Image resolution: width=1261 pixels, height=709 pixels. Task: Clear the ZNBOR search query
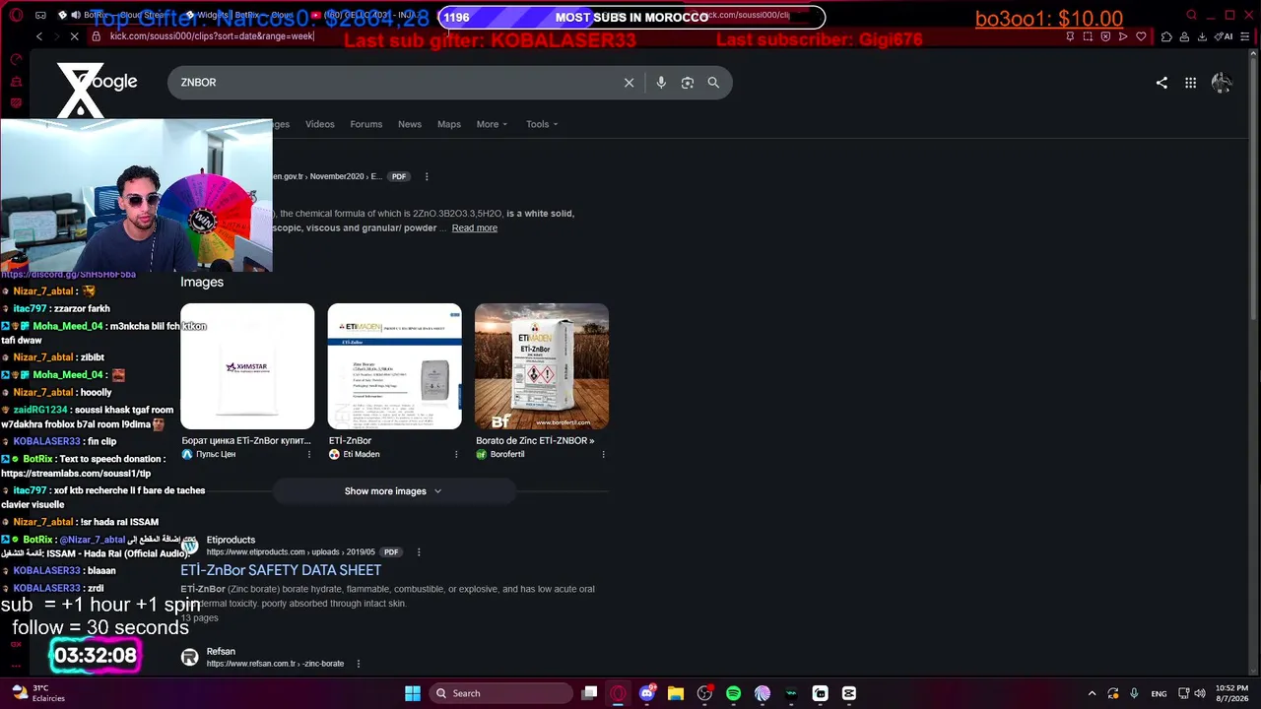click(629, 83)
